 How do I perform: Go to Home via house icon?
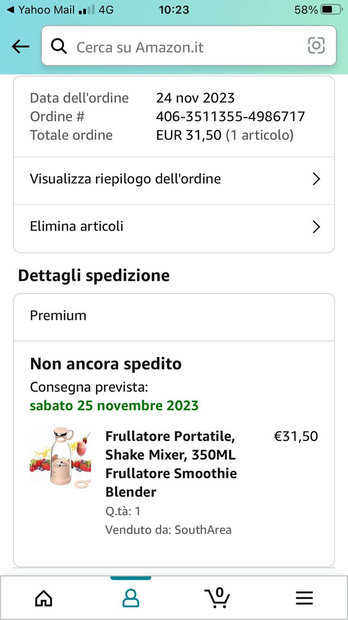[x=44, y=599]
